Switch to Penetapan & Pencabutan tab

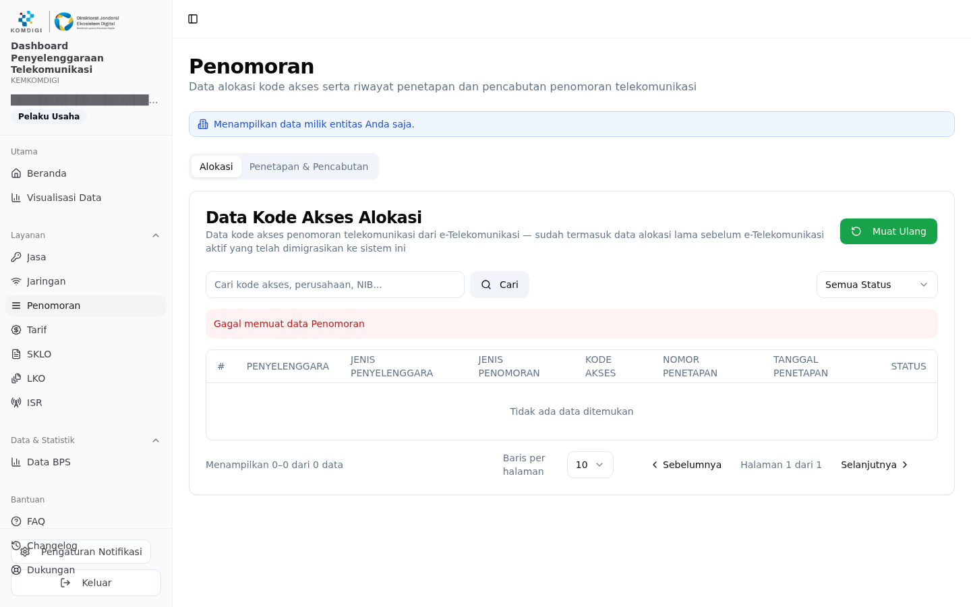(x=309, y=167)
